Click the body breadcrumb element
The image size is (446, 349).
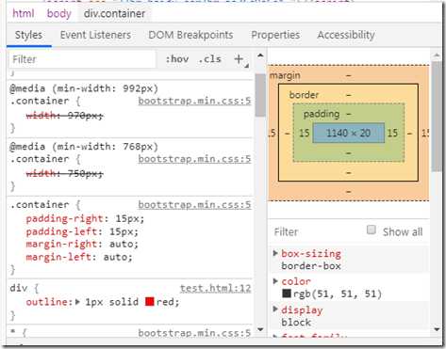tap(59, 13)
